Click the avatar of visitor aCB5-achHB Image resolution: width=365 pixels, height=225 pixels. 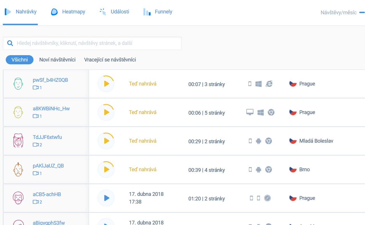click(x=18, y=198)
